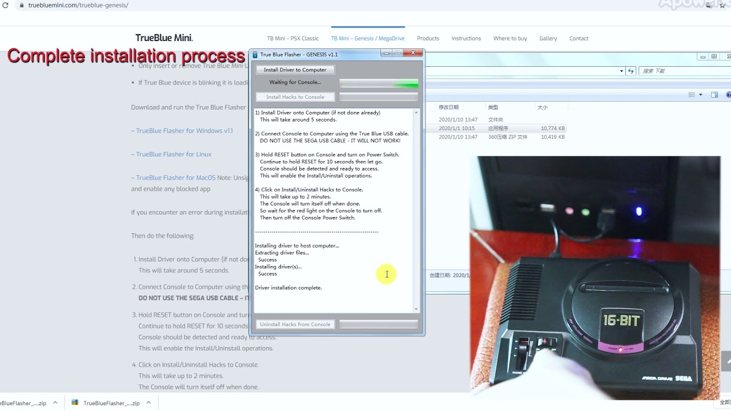Toggle the Explorer preview pane icon
Screen dimensions: 731x411
714,95
